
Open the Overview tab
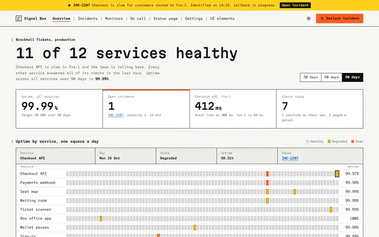62,18
